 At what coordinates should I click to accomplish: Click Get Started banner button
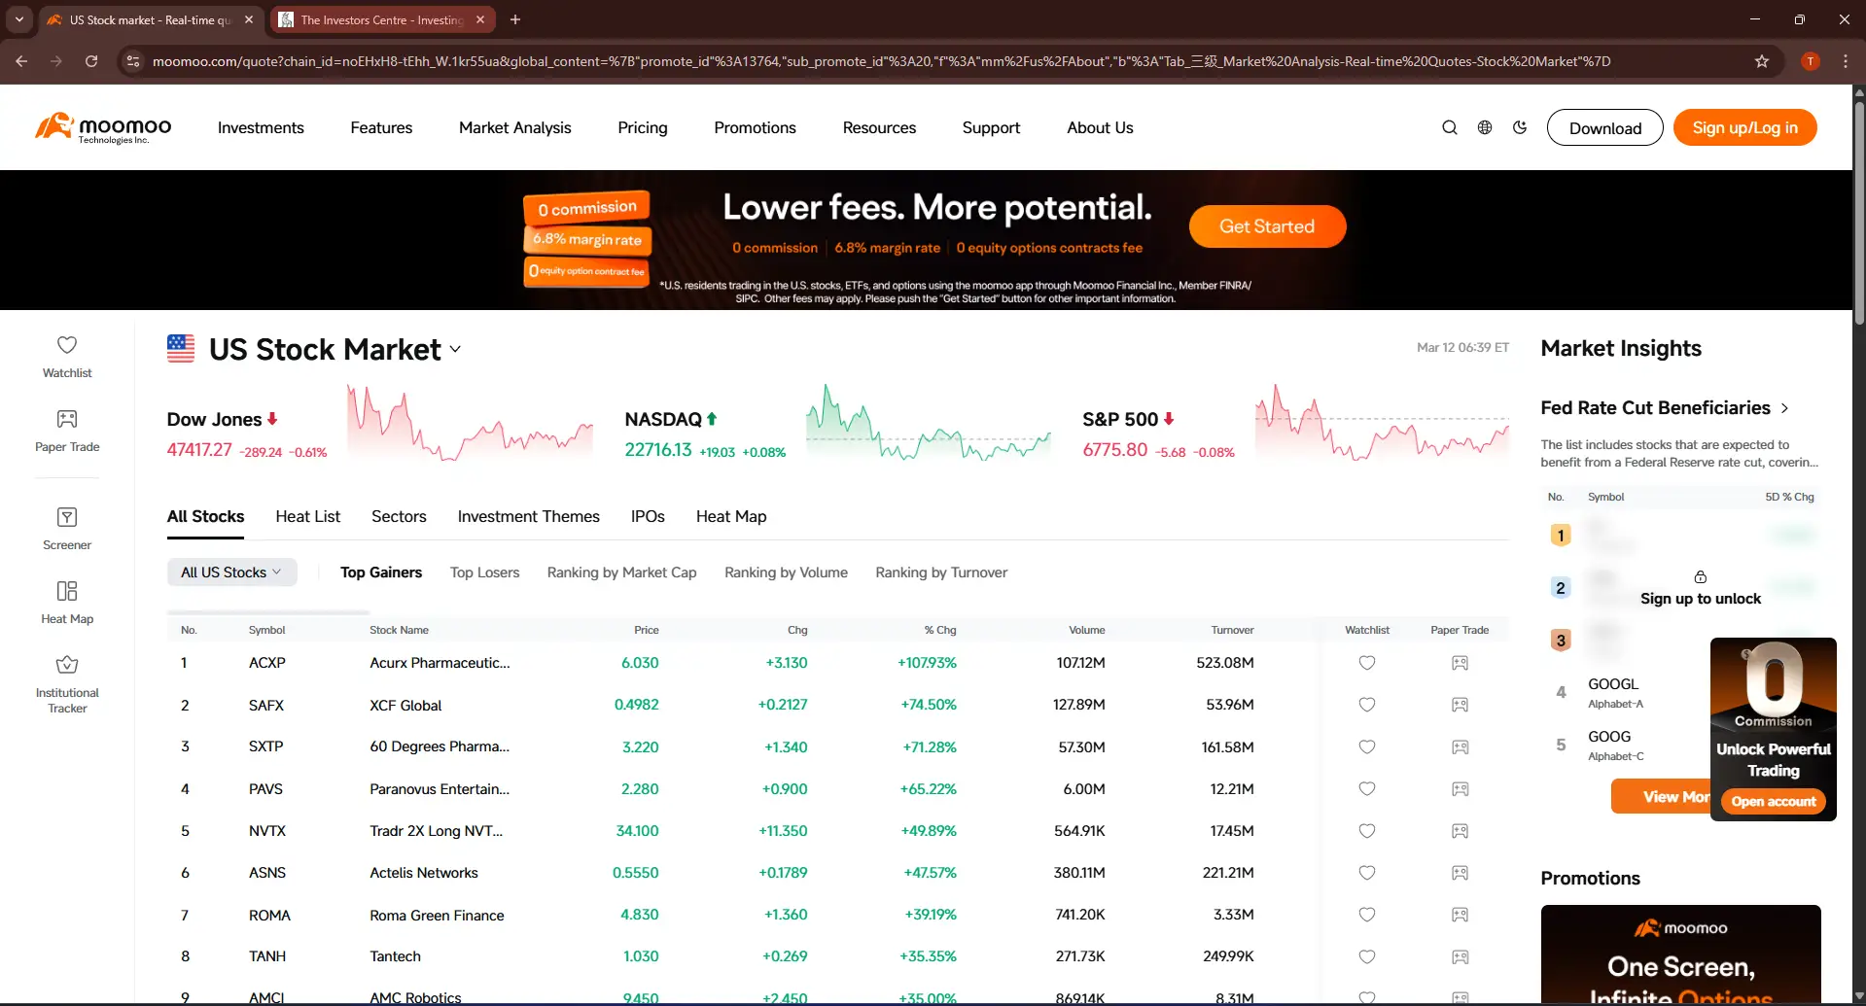pos(1267,226)
